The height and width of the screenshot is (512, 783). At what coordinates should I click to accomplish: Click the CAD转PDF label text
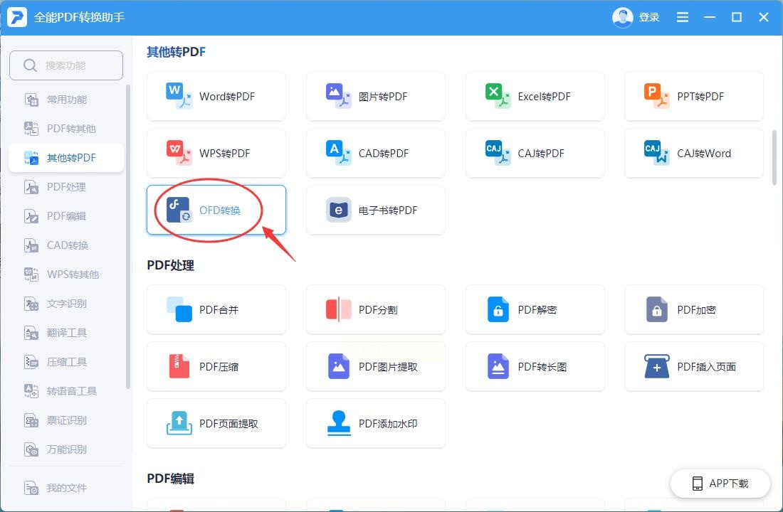pyautogui.click(x=384, y=153)
